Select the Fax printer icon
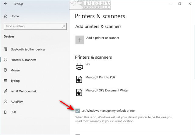This screenshot has width=195, height=135. coord(80,66)
